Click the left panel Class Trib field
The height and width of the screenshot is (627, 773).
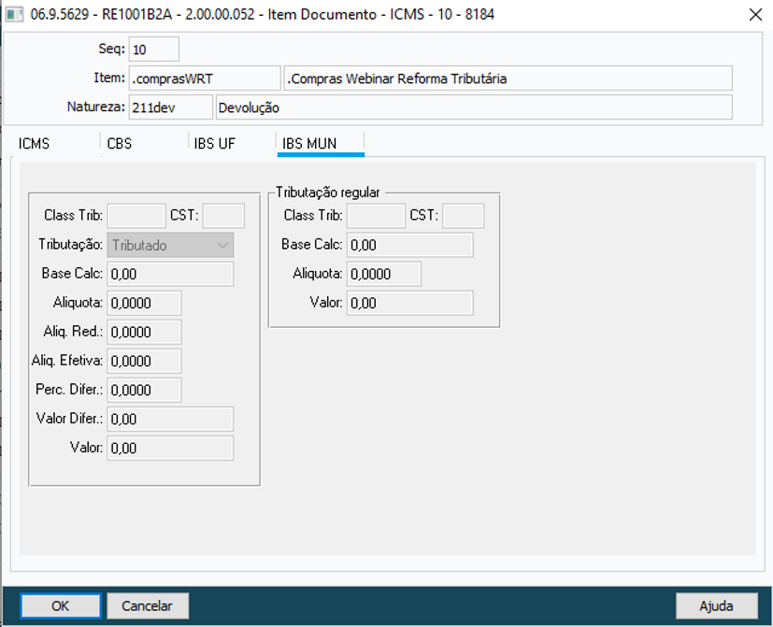136,216
